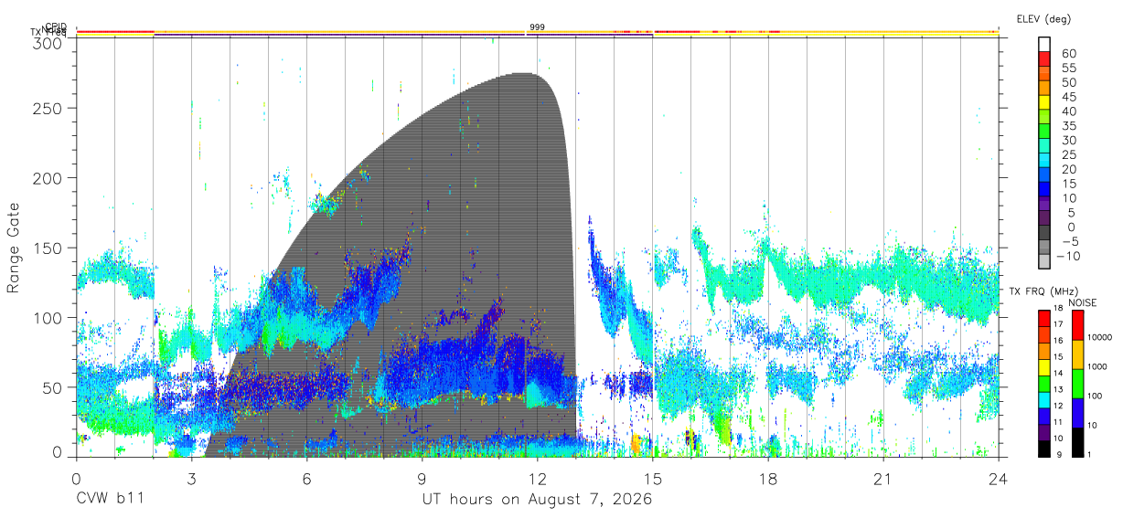Click the 10000 label on NOISE legend
This screenshot has height=518, width=1123.
pyautogui.click(x=1101, y=337)
